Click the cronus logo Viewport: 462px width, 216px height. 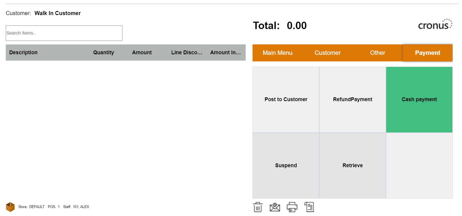tap(435, 25)
